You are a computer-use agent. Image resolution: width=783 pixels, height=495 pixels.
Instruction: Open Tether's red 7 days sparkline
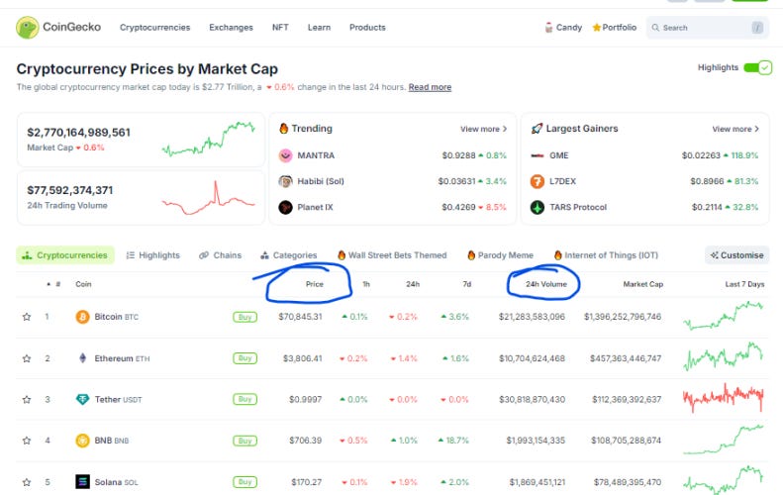(x=724, y=398)
